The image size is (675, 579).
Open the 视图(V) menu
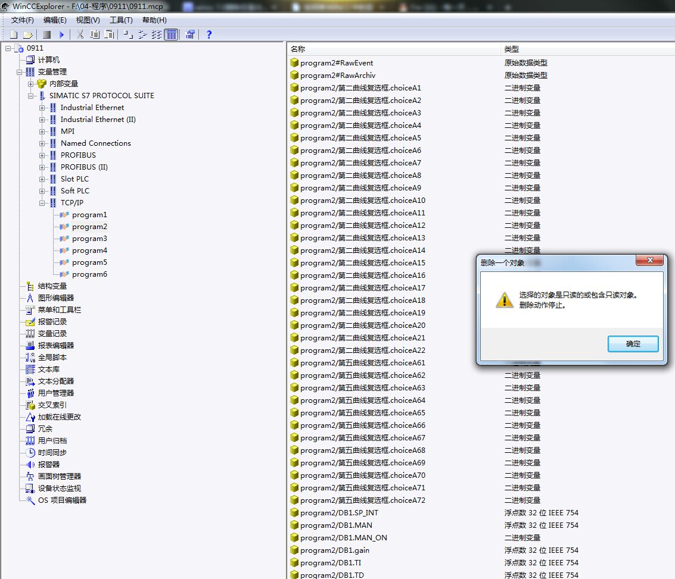click(88, 20)
